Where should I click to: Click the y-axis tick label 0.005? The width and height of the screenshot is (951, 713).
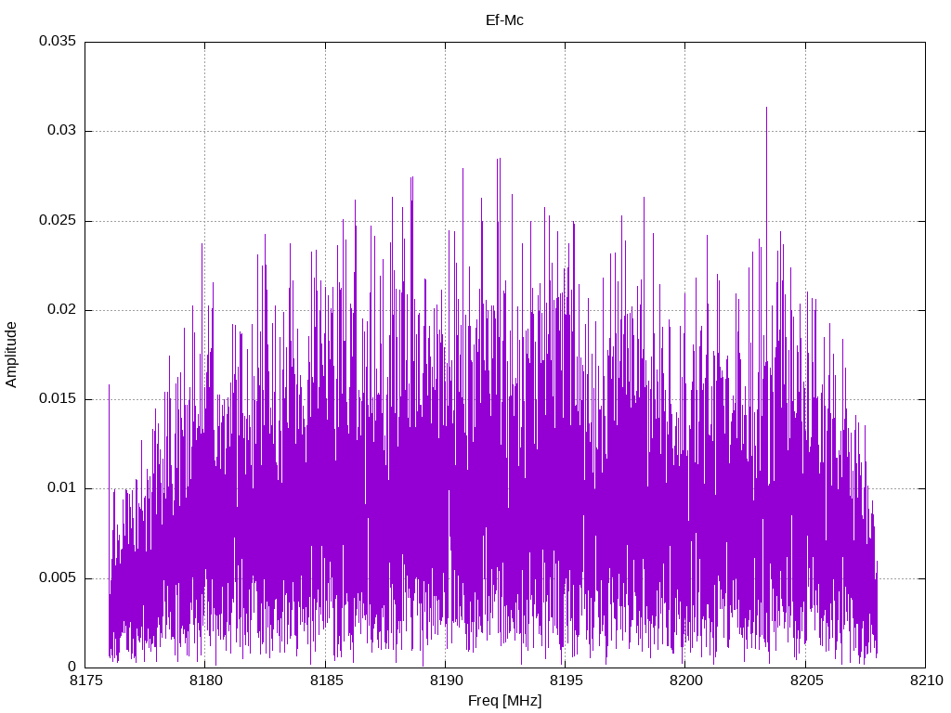[x=58, y=577]
